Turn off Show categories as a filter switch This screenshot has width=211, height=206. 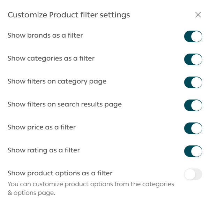193,59
